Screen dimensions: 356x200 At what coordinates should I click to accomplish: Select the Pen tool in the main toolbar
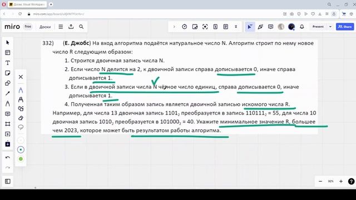tap(7, 104)
